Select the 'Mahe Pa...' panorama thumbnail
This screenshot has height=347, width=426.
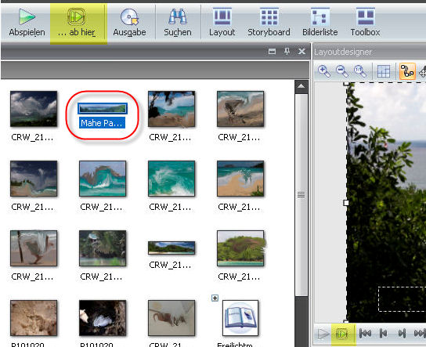pyautogui.click(x=103, y=108)
